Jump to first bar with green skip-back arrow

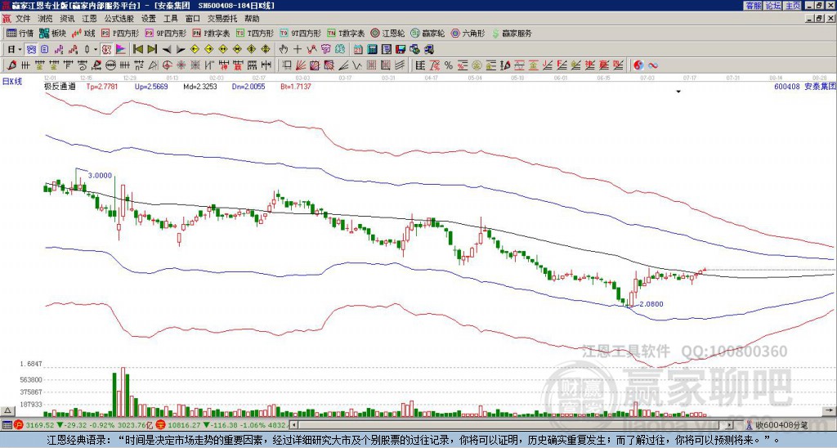coord(137,50)
